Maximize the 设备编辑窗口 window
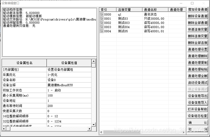The image size is (210, 137). [x=192, y=3]
